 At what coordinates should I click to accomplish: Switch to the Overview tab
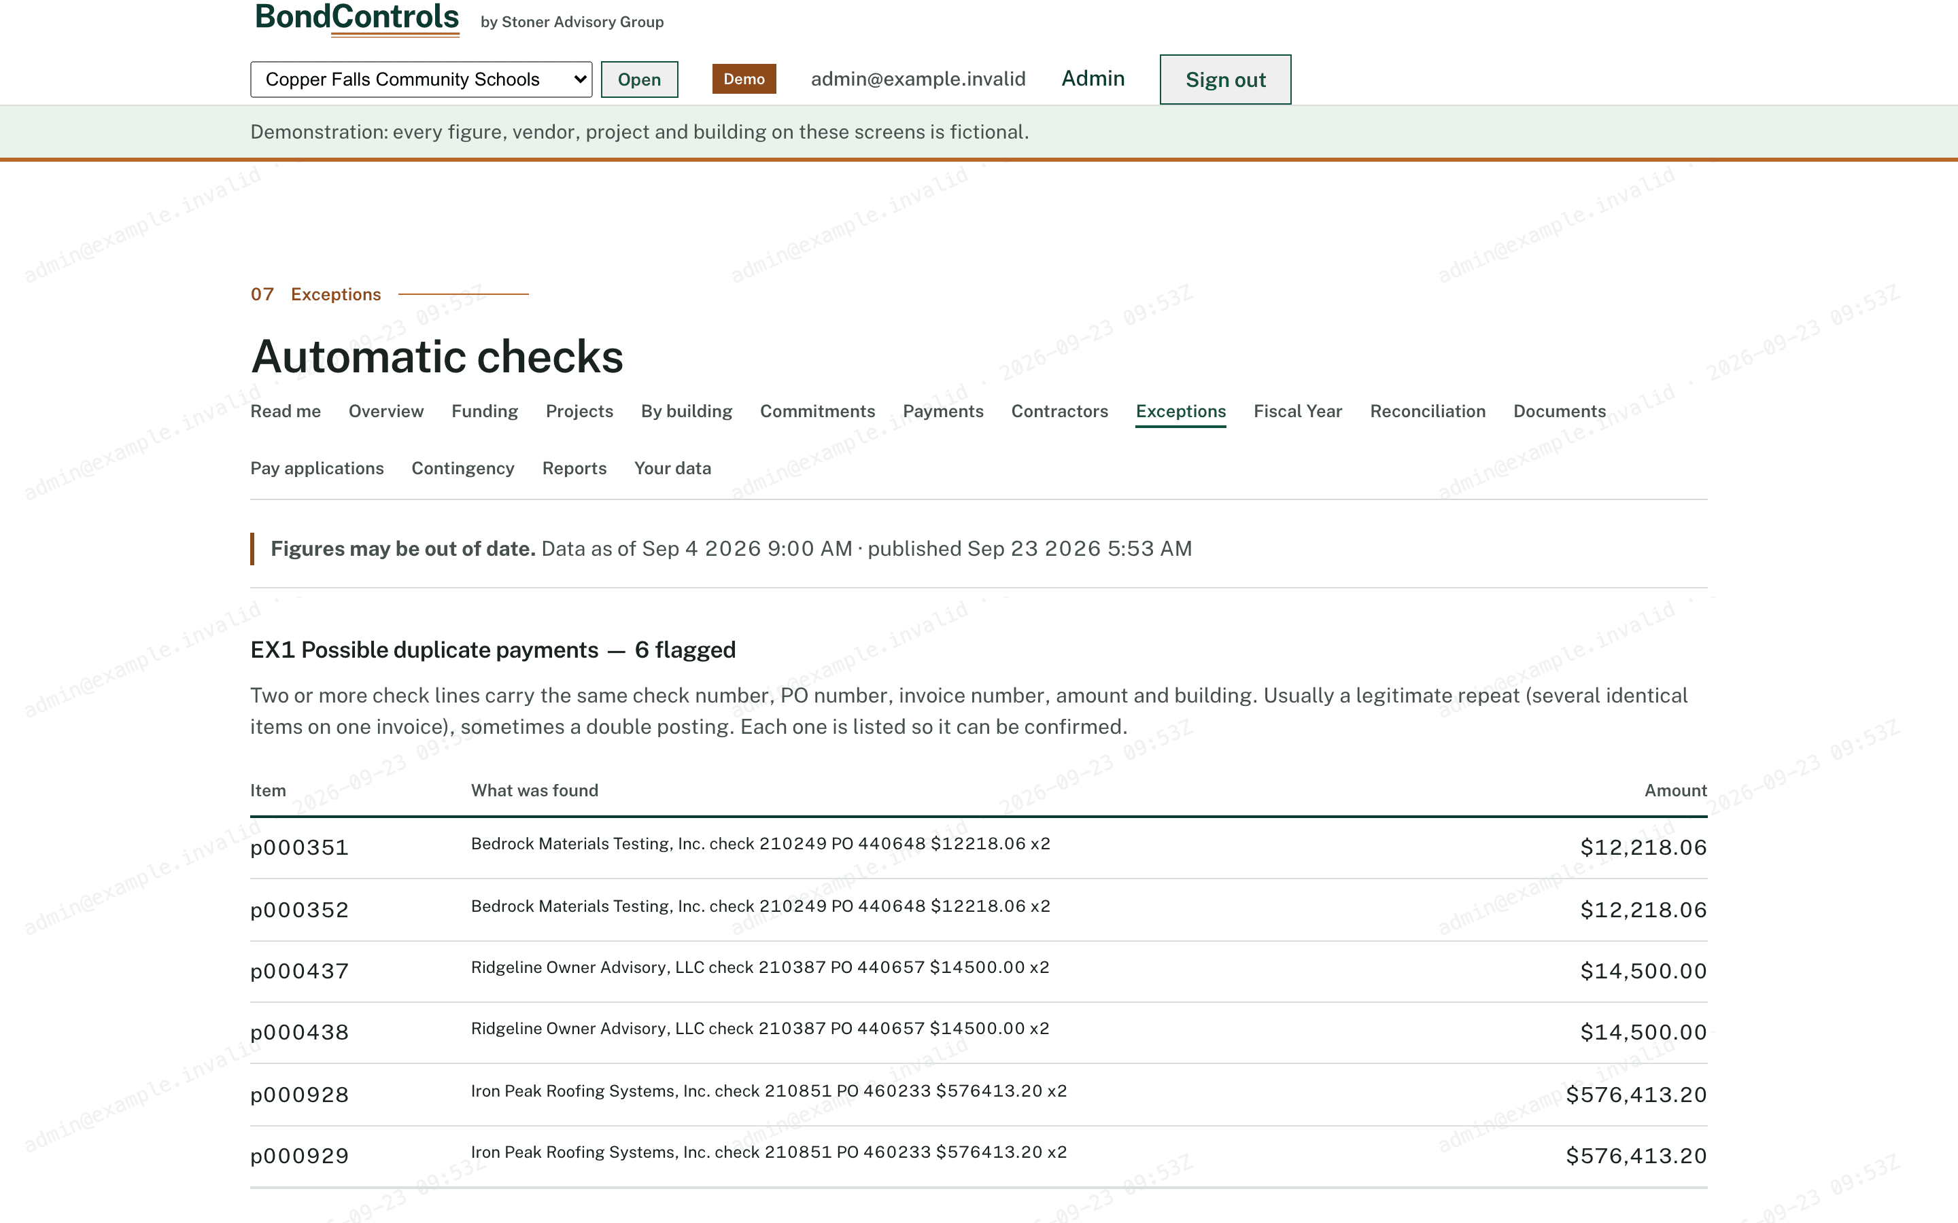click(x=386, y=411)
